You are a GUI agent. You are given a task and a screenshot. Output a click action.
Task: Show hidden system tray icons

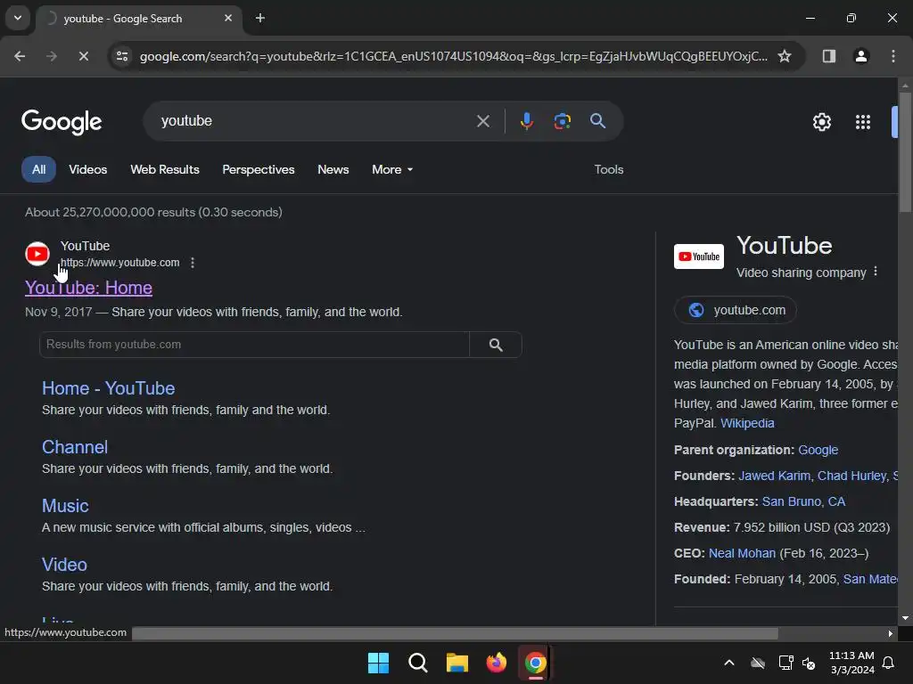tap(729, 663)
